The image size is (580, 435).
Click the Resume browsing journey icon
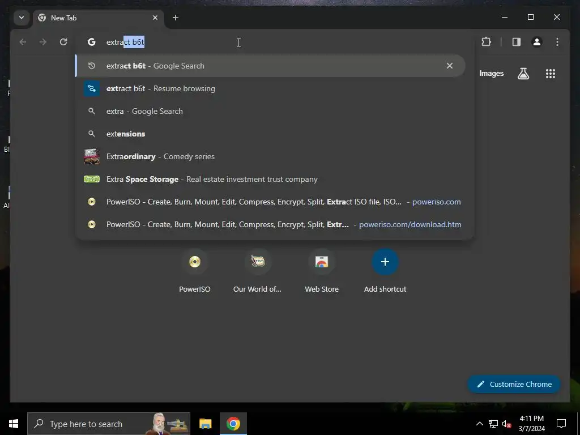tap(92, 89)
